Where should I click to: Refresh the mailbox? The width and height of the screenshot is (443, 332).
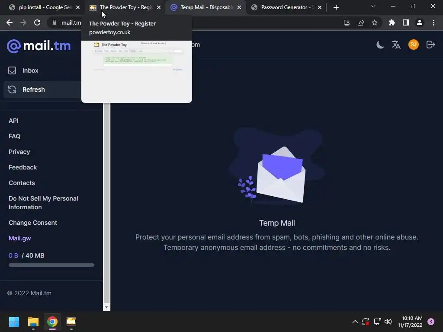42,89
